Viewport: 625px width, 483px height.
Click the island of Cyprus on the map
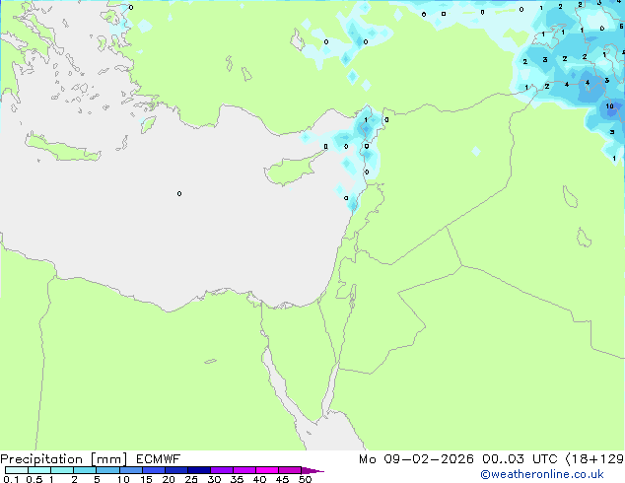289,172
